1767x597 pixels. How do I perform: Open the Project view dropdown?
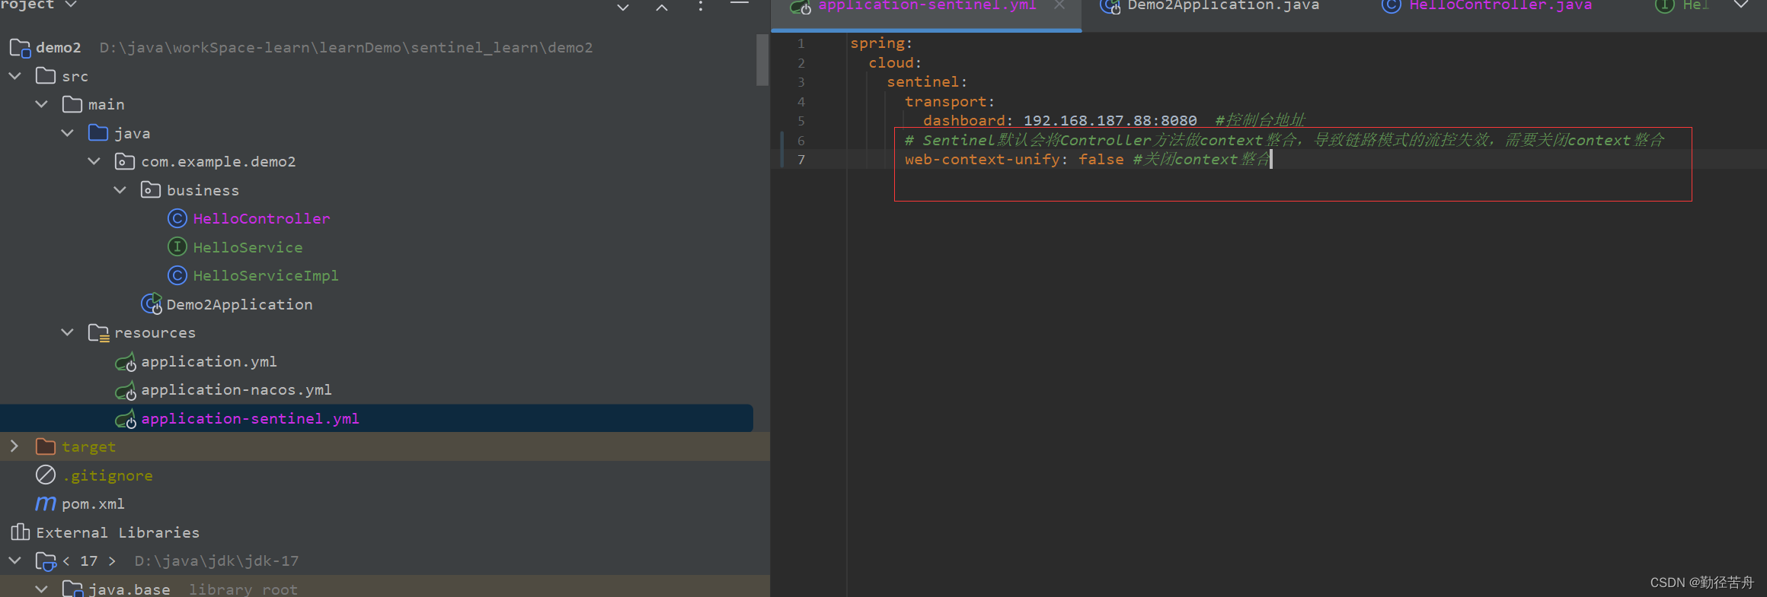[71, 5]
